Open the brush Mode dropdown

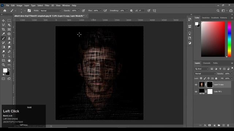pyautogui.click(x=50, y=11)
